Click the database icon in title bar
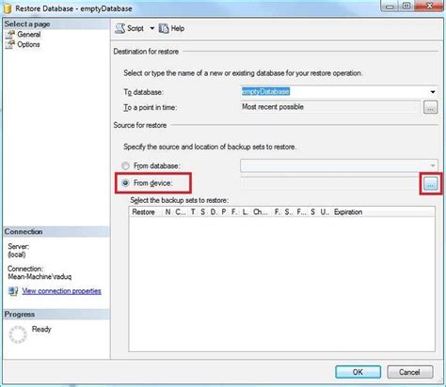The height and width of the screenshot is (387, 446). click(x=8, y=8)
